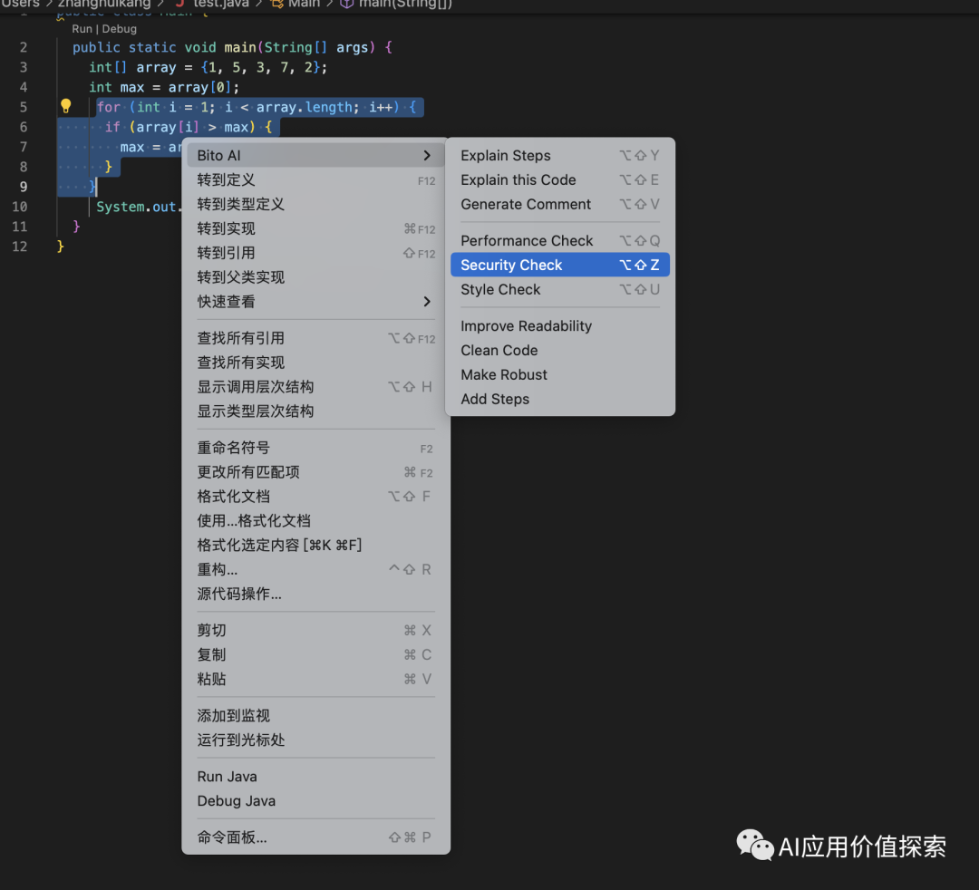Screen dimensions: 979x890
Task: Select Debug Java menu item
Action: click(315, 801)
